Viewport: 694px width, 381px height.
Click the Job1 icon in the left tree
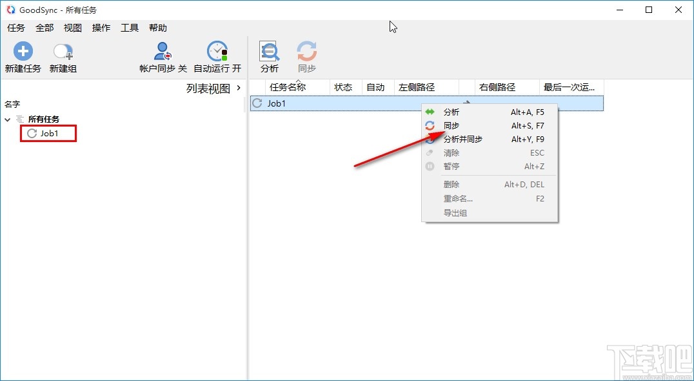(x=32, y=133)
